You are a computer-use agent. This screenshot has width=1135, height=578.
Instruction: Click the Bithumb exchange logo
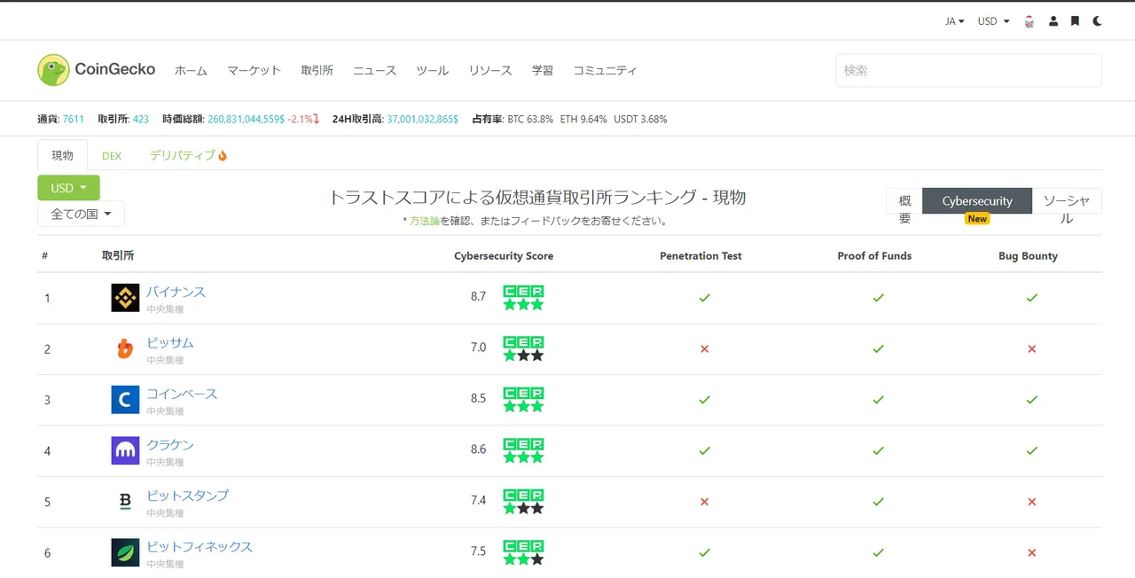[125, 348]
